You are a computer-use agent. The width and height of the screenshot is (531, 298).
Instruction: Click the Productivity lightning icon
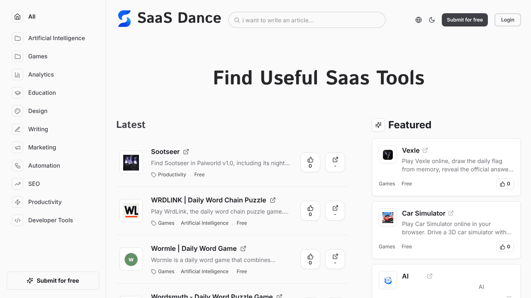17,202
